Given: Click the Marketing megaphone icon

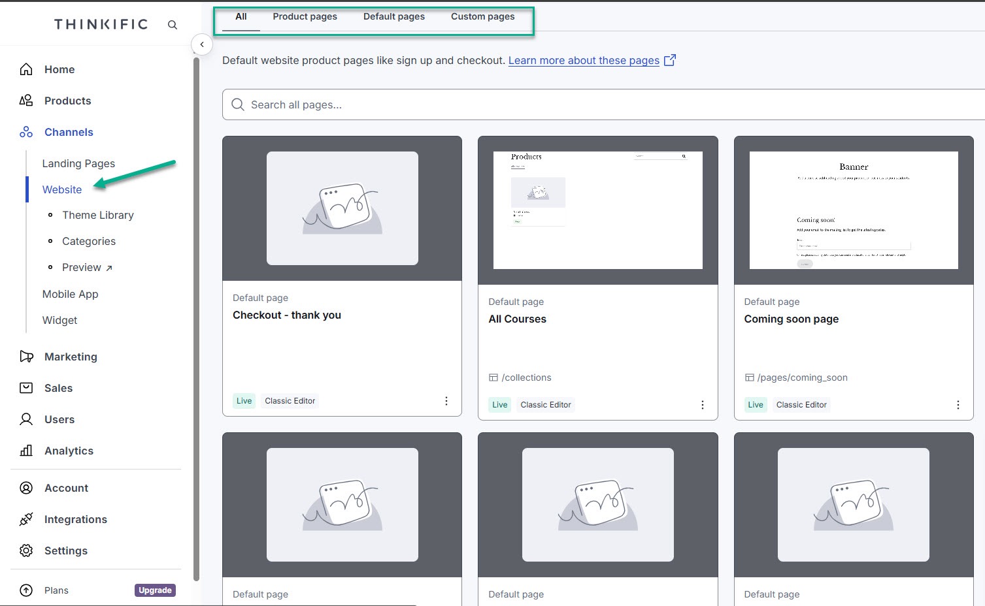Looking at the screenshot, I should tap(26, 357).
